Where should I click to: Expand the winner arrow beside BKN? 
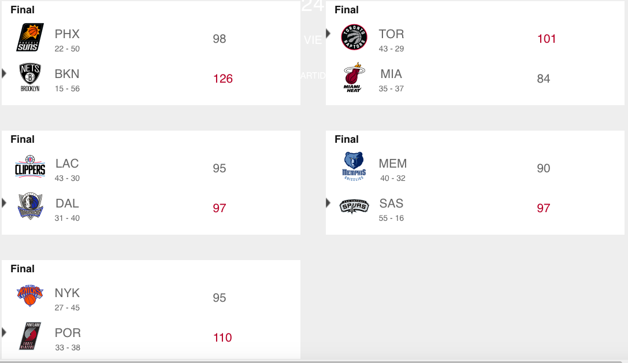[x=5, y=73]
